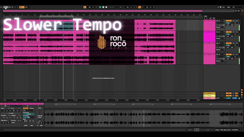Solo the third track
The image size is (244, 137).
pyautogui.click(x=234, y=43)
